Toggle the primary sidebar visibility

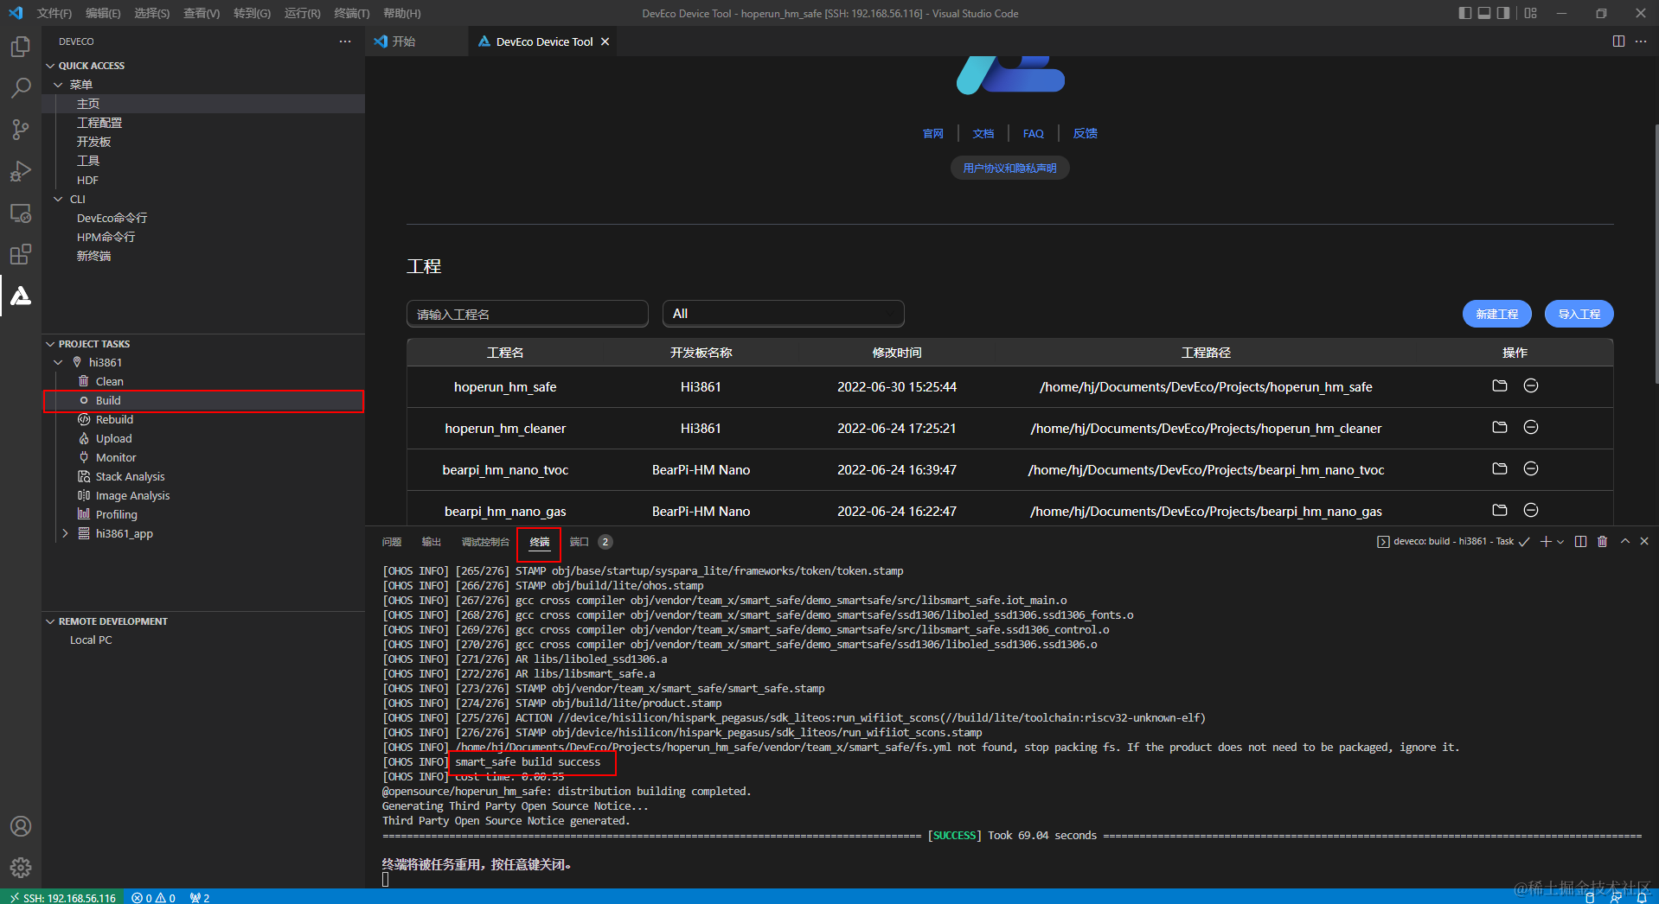coord(1464,13)
